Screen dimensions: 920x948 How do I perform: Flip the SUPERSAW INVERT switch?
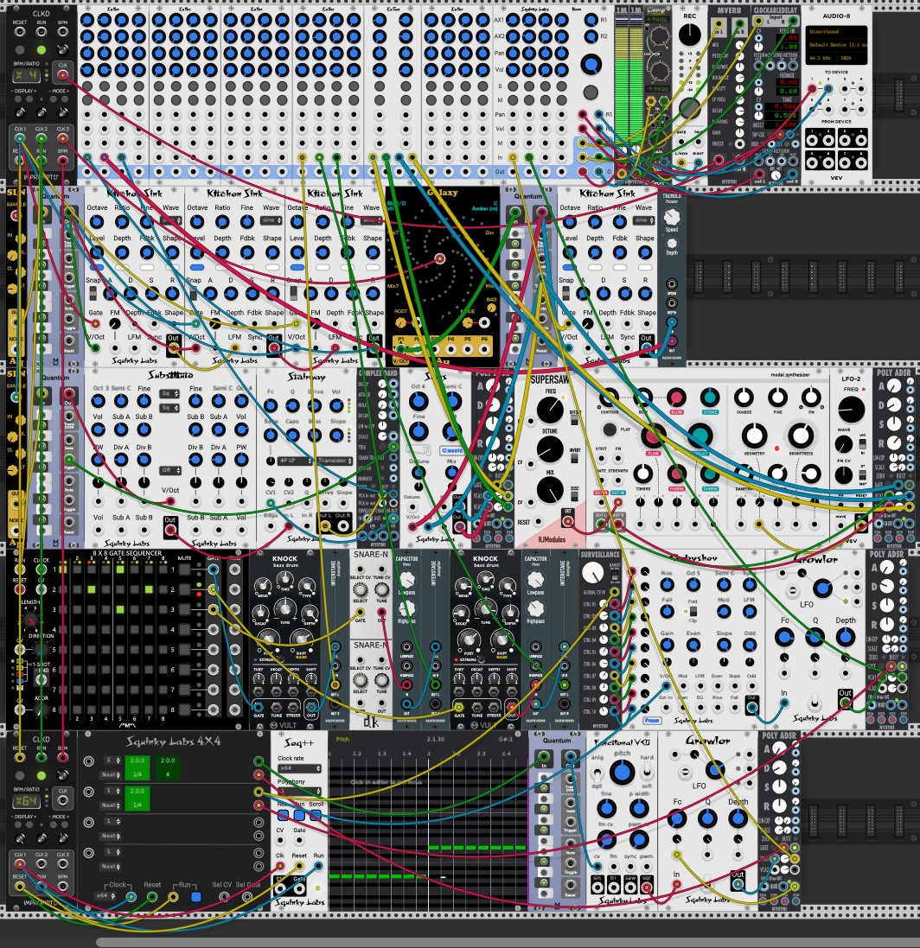pos(575,457)
